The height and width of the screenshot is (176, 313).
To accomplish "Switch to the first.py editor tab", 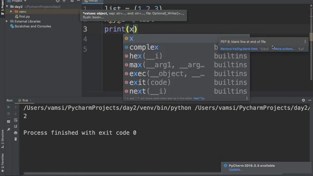I will pos(93,1).
